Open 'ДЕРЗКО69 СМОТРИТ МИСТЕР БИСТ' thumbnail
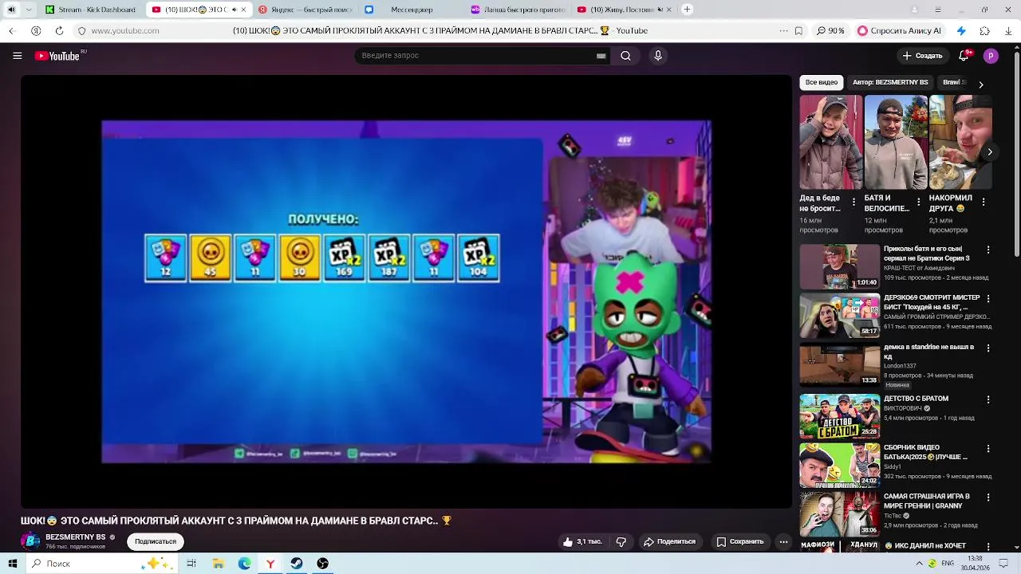The width and height of the screenshot is (1021, 574). [x=840, y=316]
